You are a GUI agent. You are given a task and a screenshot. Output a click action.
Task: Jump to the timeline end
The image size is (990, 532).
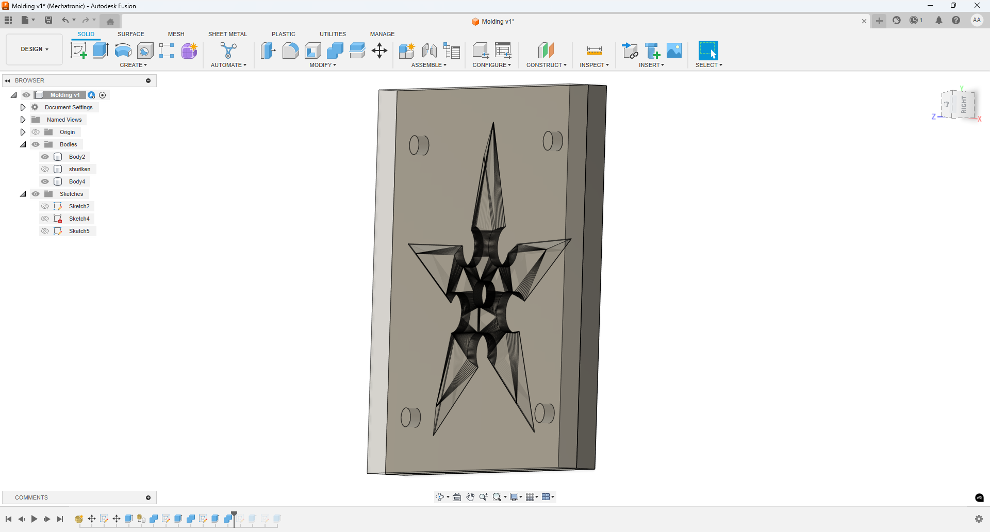coord(60,519)
